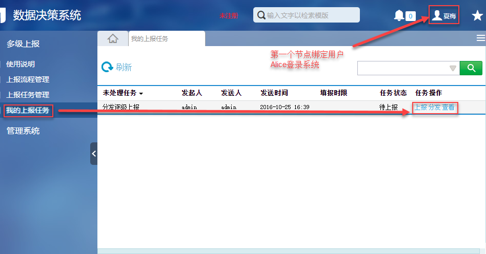This screenshot has height=254, width=486.
Task: Click the 2016-10-25 16:39 send time cell
Action: [285, 107]
